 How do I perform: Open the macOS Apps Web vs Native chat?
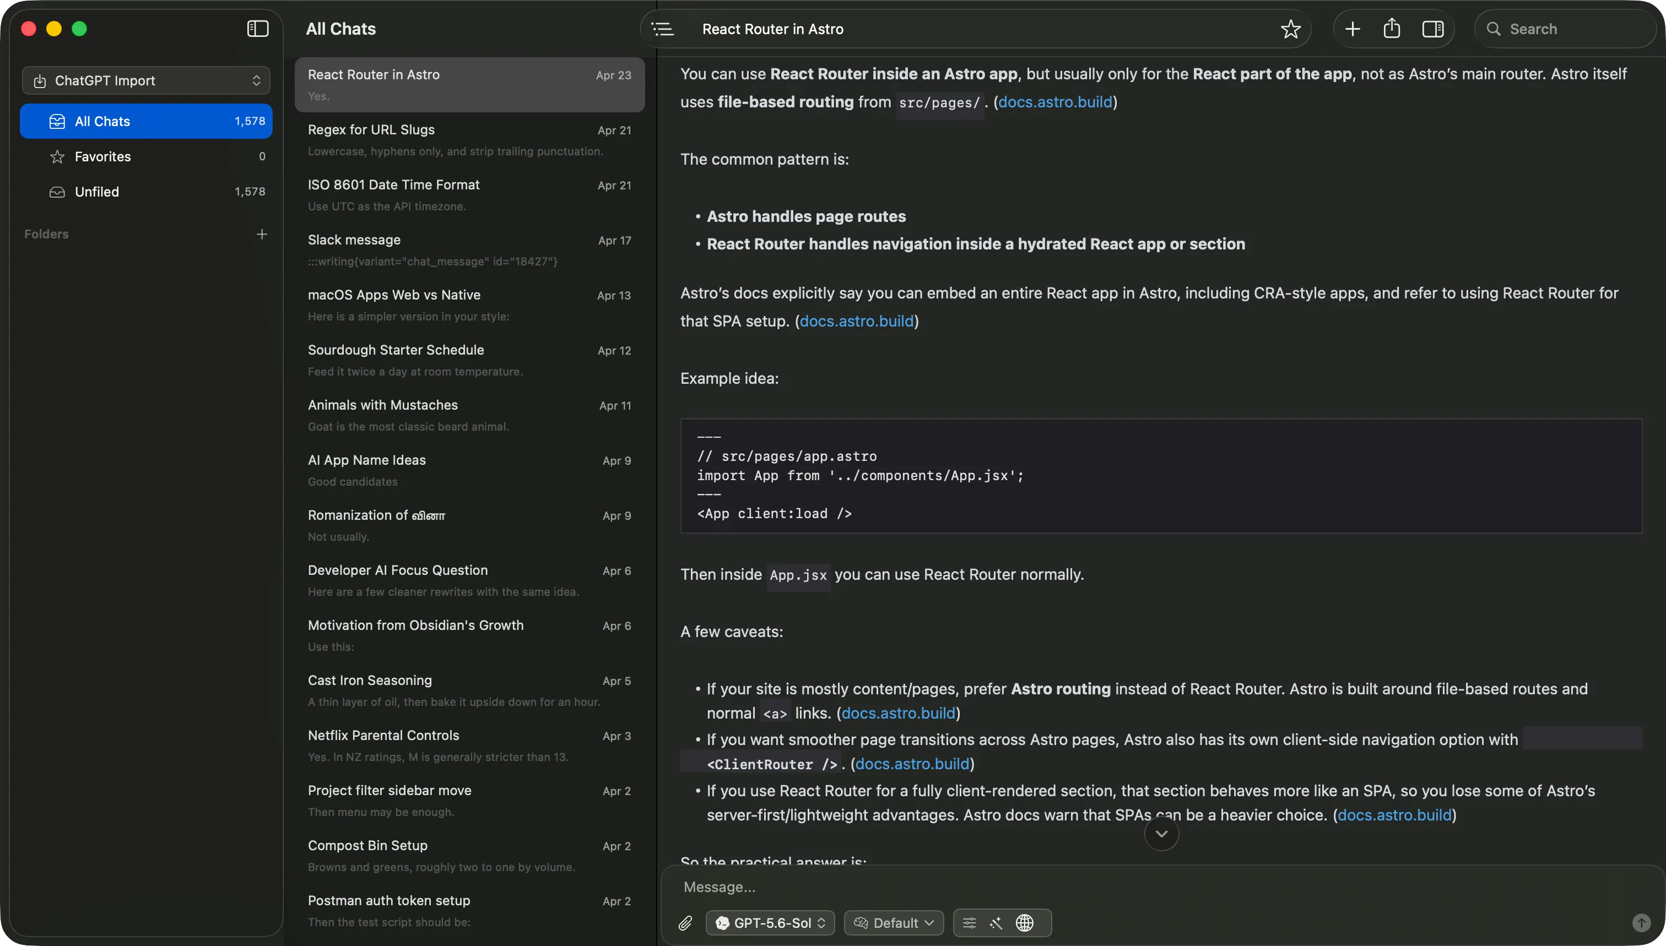pos(469,305)
